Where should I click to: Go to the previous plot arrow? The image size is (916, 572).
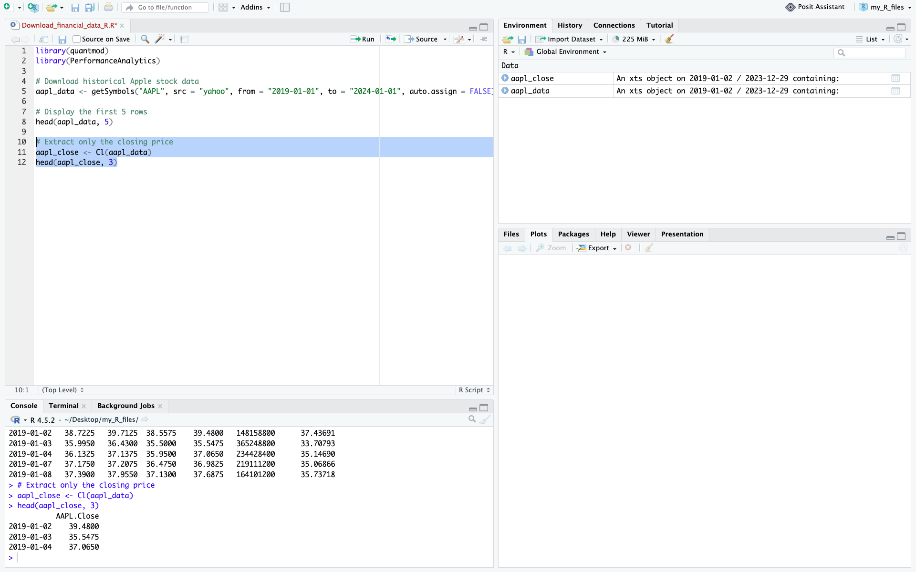507,248
